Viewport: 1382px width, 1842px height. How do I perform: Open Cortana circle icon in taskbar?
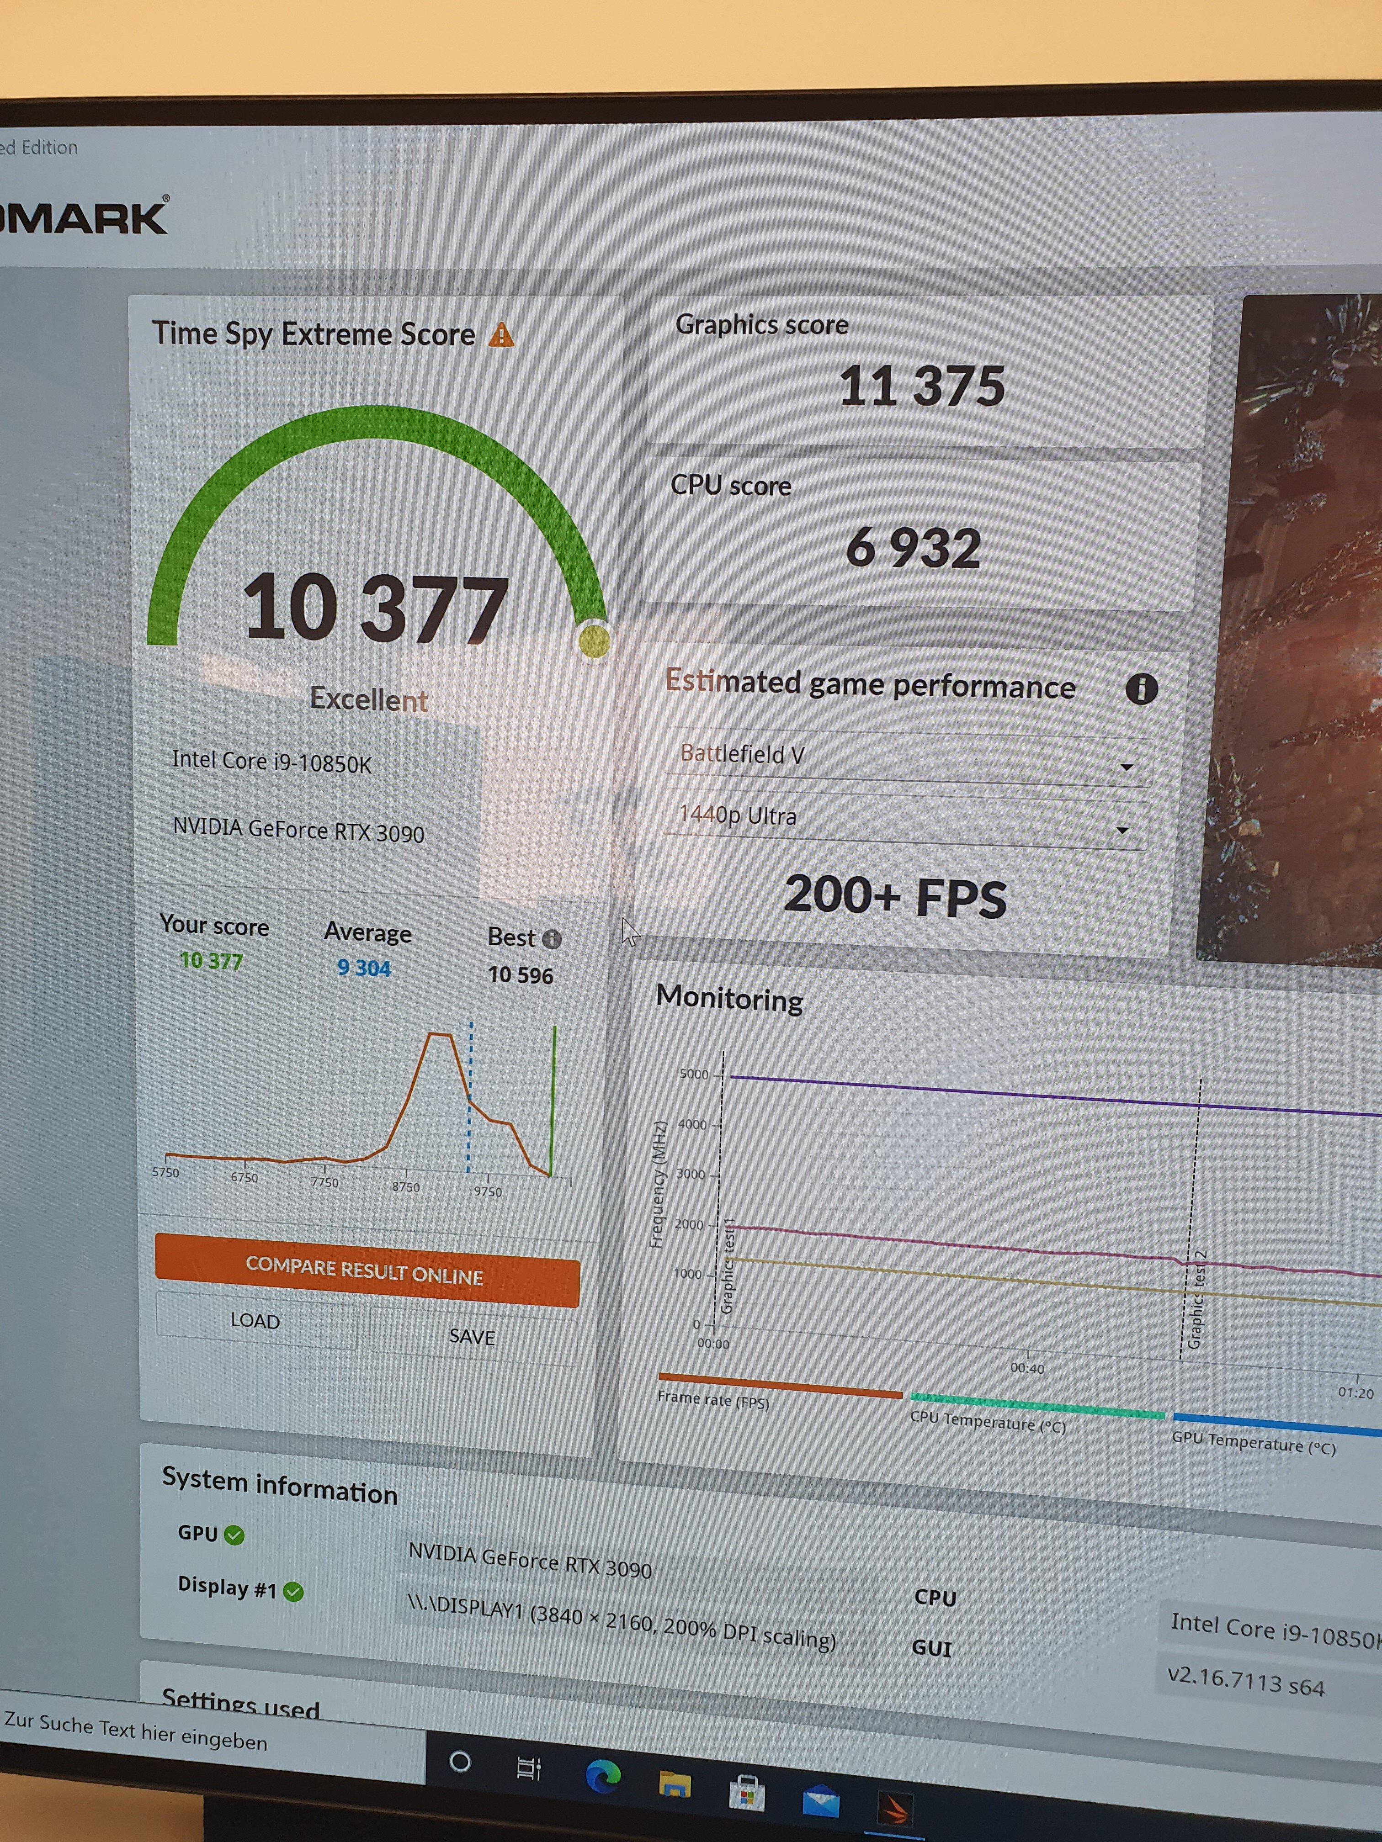(x=460, y=1761)
